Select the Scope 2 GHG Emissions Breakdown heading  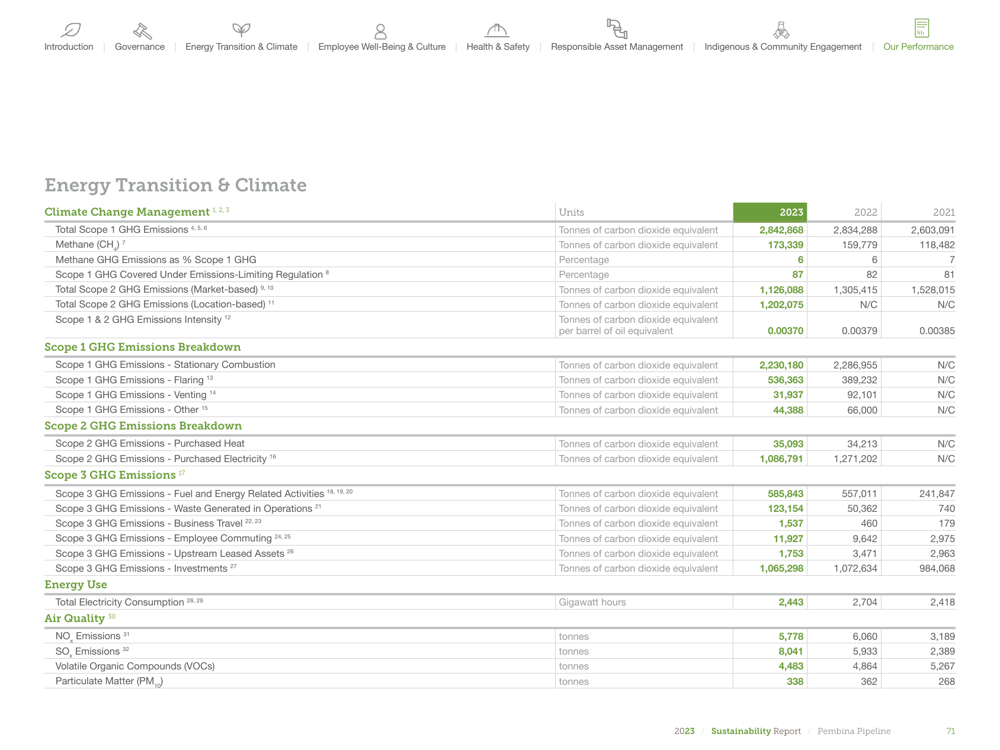pos(143,426)
